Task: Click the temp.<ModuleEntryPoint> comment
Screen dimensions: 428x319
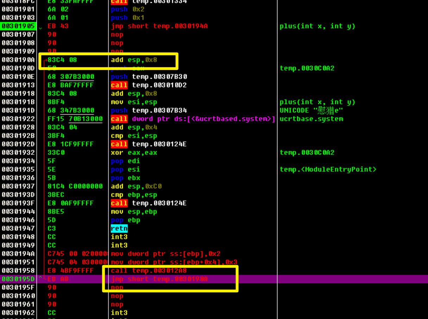Action: (x=328, y=169)
